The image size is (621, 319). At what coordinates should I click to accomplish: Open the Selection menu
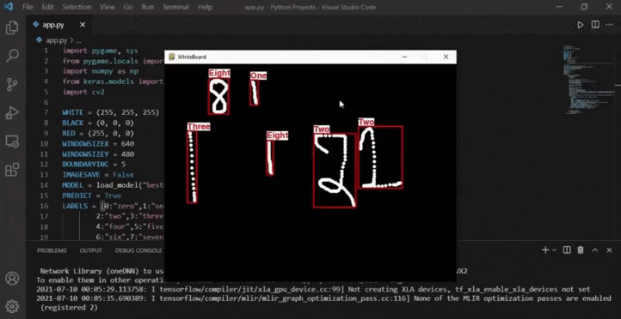pyautogui.click(x=77, y=7)
